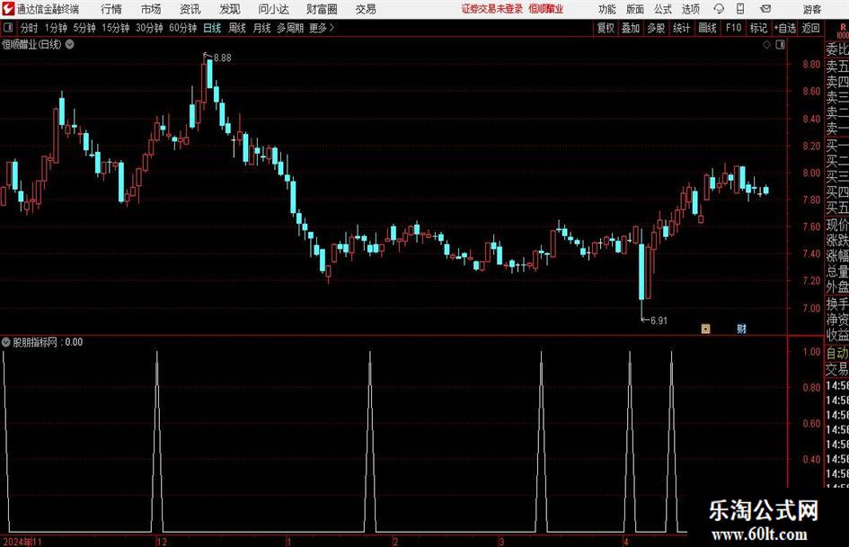Click the 返回 back button
This screenshot has width=849, height=547.
[x=810, y=28]
